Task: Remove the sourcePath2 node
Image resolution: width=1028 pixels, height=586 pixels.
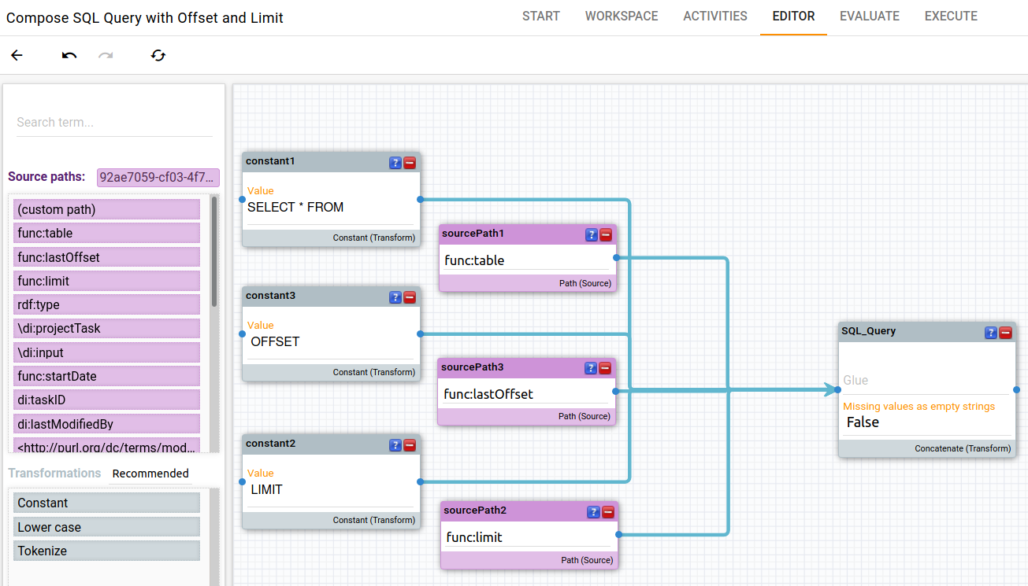Action: (x=607, y=512)
